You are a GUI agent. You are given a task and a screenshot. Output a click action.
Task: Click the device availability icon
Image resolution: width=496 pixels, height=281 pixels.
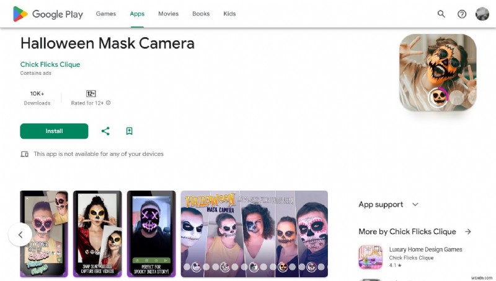pos(25,154)
